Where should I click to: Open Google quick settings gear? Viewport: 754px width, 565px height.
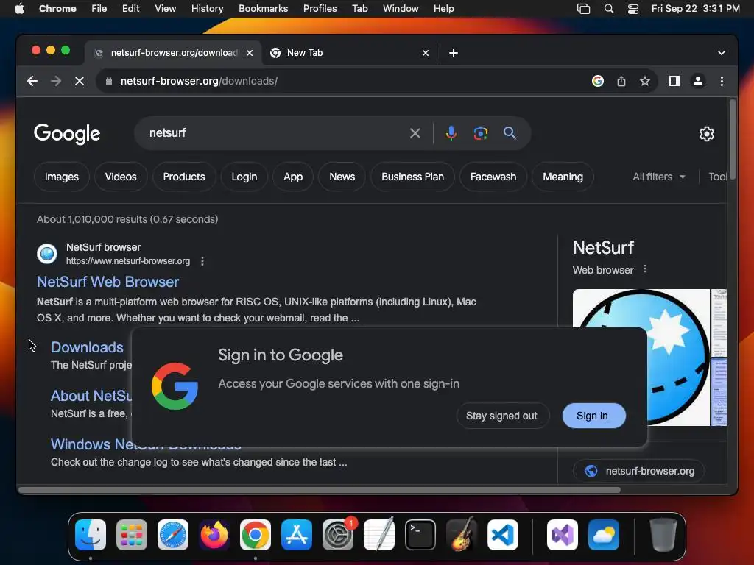pyautogui.click(x=706, y=134)
